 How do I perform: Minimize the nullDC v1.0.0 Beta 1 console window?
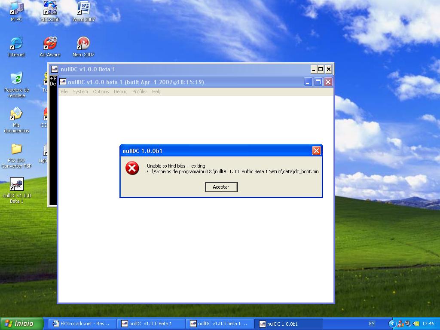[x=314, y=69]
